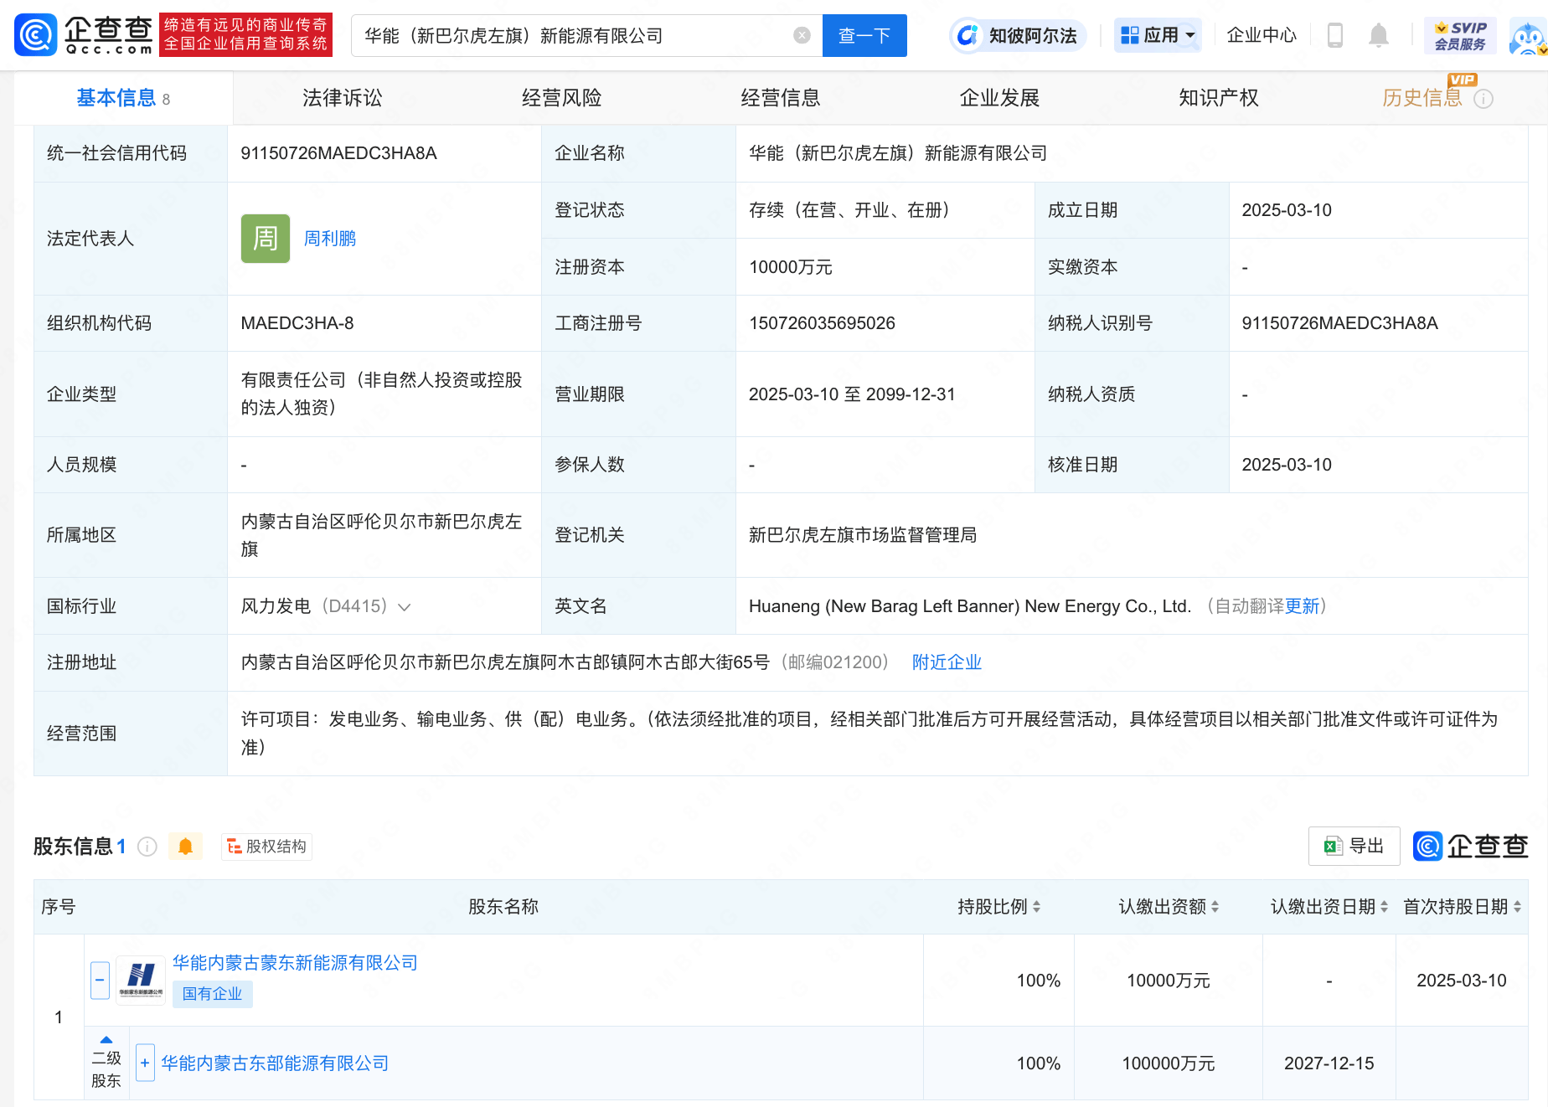Click the 企查查 logo beside 导出
The image size is (1548, 1107).
click(x=1471, y=846)
